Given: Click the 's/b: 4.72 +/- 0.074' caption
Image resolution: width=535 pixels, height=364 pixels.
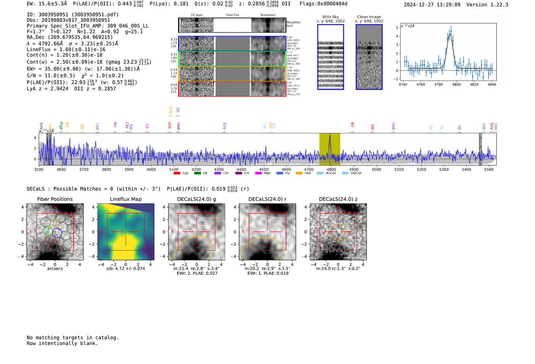Looking at the screenshot, I should click(x=126, y=269).
